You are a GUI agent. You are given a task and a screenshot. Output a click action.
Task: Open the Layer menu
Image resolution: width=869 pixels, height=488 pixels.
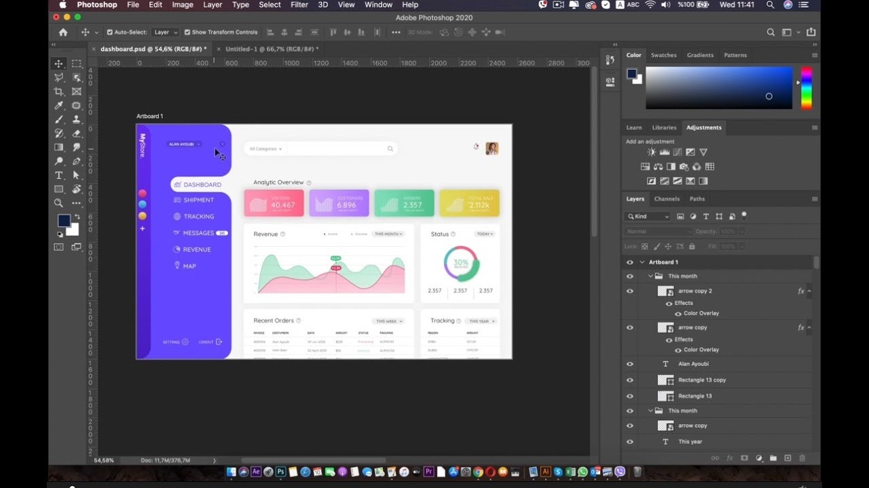point(212,5)
